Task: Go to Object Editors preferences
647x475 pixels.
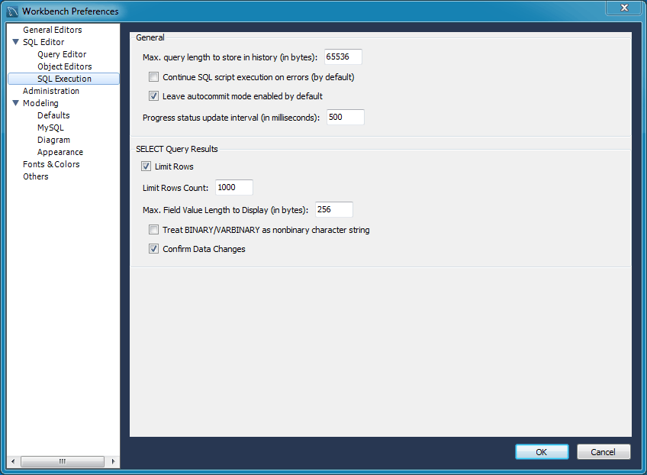Action: [64, 66]
